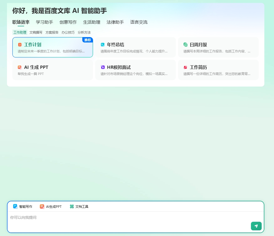This screenshot has height=236, width=274.
Task: Click the teal 年终总结 card icon
Action: [103, 45]
